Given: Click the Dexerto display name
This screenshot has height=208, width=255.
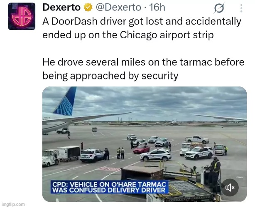Looking at the screenshot, I should 61,7.
